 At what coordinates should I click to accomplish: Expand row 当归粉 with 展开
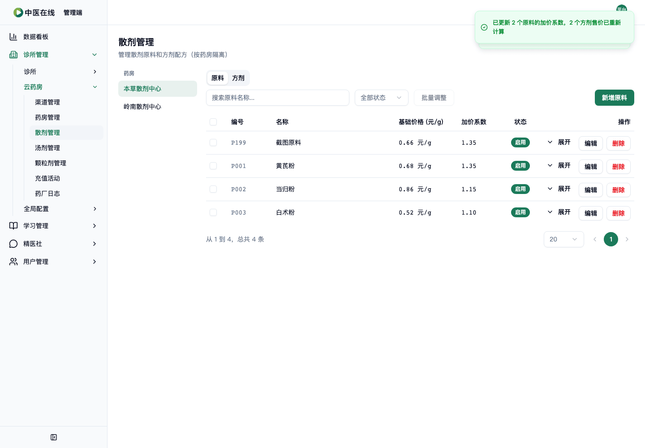[559, 189]
